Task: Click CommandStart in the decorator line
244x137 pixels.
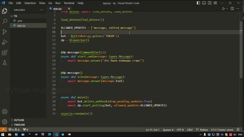Action: point(91,53)
